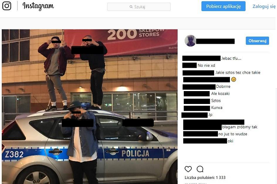277x184 pixels.
Task: Like the post with heart icon
Action: 188,169
